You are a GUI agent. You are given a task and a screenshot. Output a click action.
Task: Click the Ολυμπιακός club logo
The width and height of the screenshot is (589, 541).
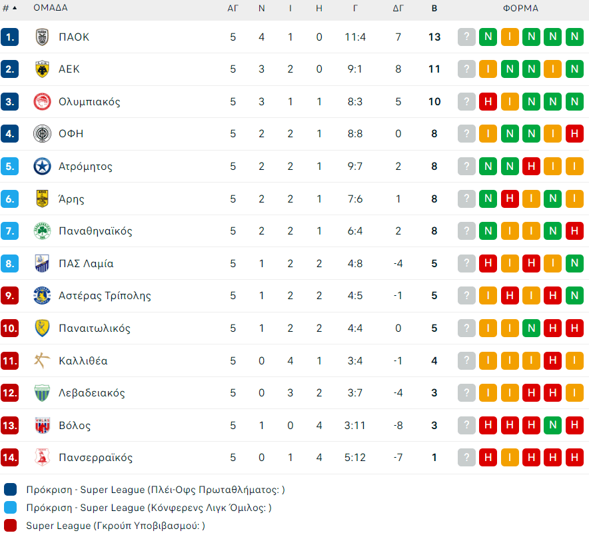(x=43, y=102)
